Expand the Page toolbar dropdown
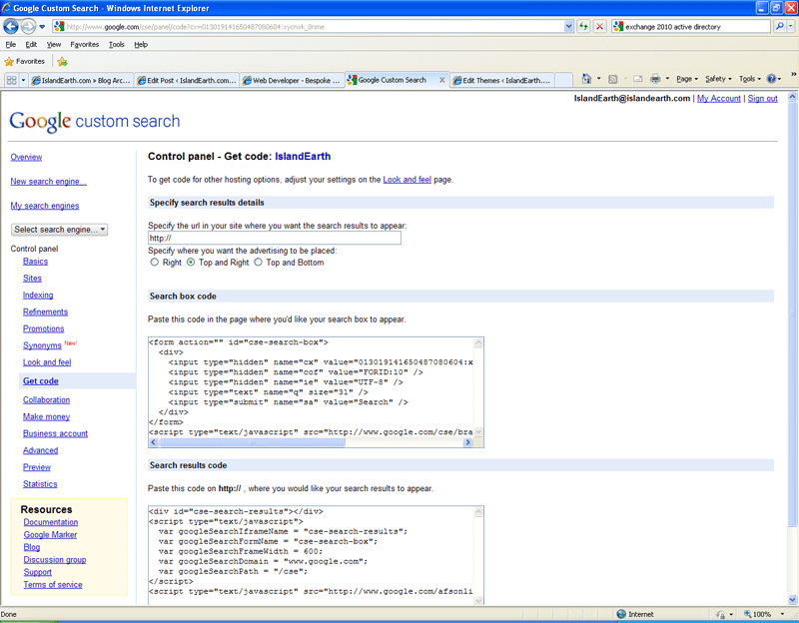 point(689,79)
